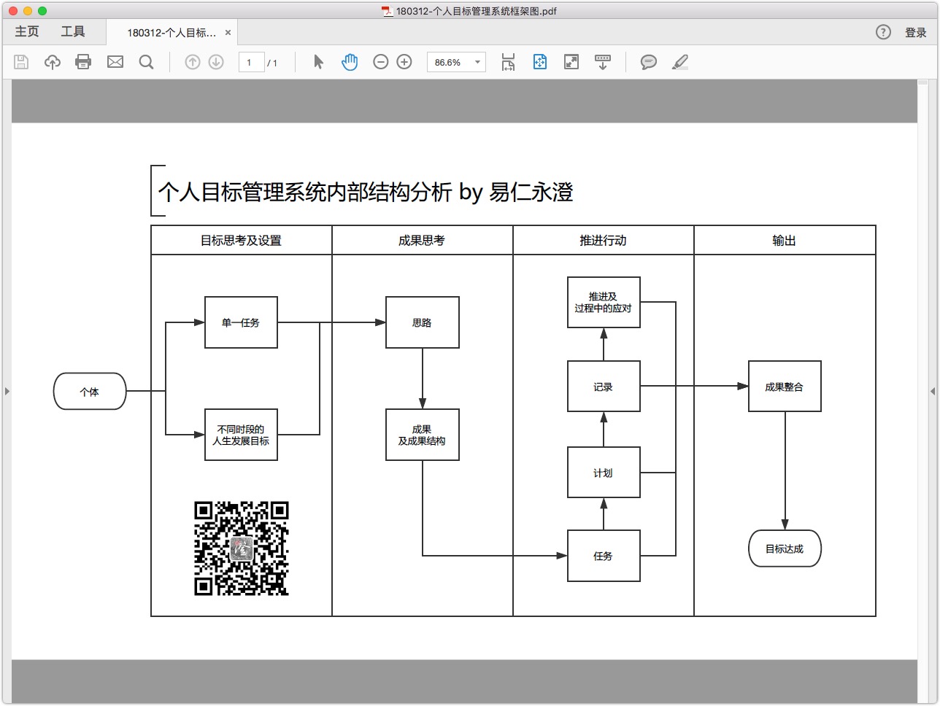The height and width of the screenshot is (706, 940).
Task: Expand the right tools pane
Action: (x=933, y=392)
